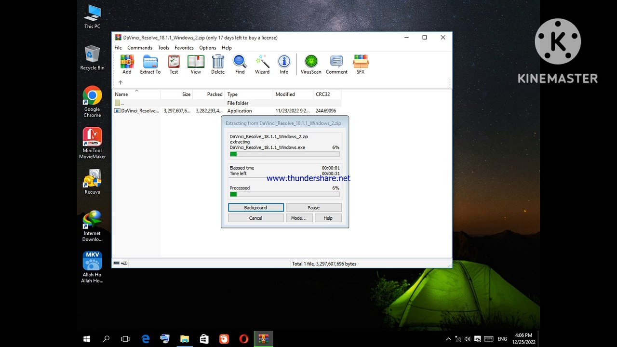Show hidden system tray icons
This screenshot has width=617, height=347.
pos(448,339)
